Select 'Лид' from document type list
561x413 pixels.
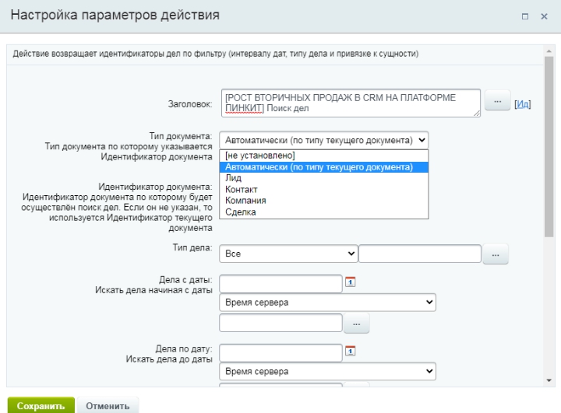click(x=234, y=178)
